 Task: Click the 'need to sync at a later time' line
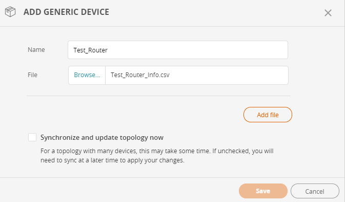[112, 160]
